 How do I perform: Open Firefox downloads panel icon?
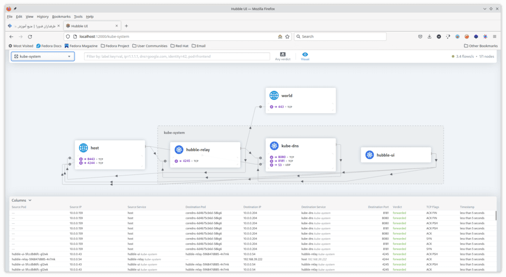pos(429,36)
